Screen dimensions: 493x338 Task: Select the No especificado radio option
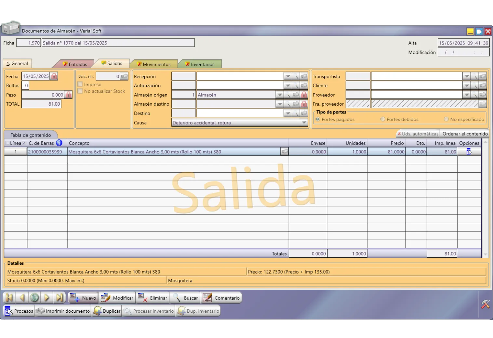coord(446,119)
